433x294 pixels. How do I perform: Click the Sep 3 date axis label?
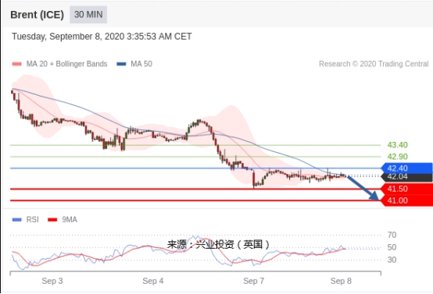[52, 281]
